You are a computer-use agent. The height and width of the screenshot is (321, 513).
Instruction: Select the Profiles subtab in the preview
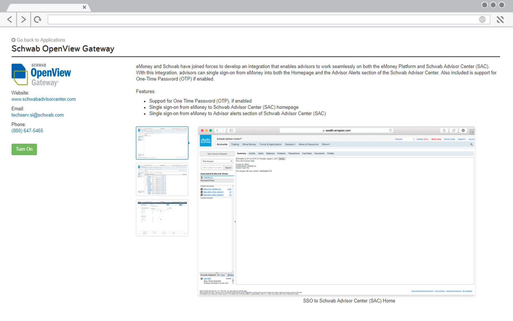point(330,153)
